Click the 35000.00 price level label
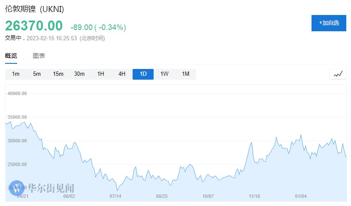 (17, 117)
